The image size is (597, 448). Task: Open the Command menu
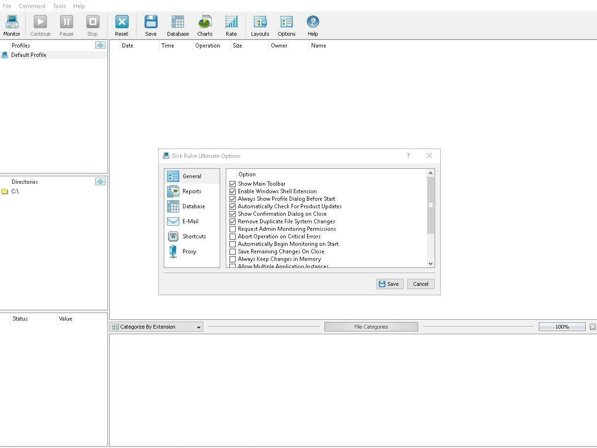tap(32, 6)
